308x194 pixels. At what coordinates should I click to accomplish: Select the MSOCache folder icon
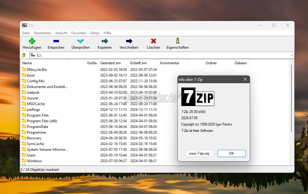click(x=24, y=104)
